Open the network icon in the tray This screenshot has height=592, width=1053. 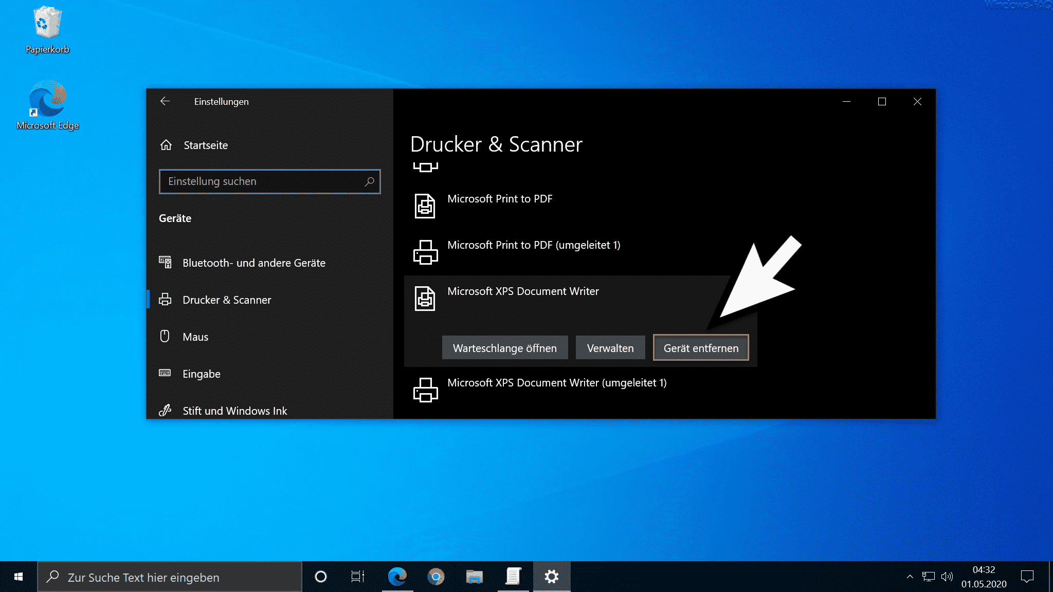[928, 577]
